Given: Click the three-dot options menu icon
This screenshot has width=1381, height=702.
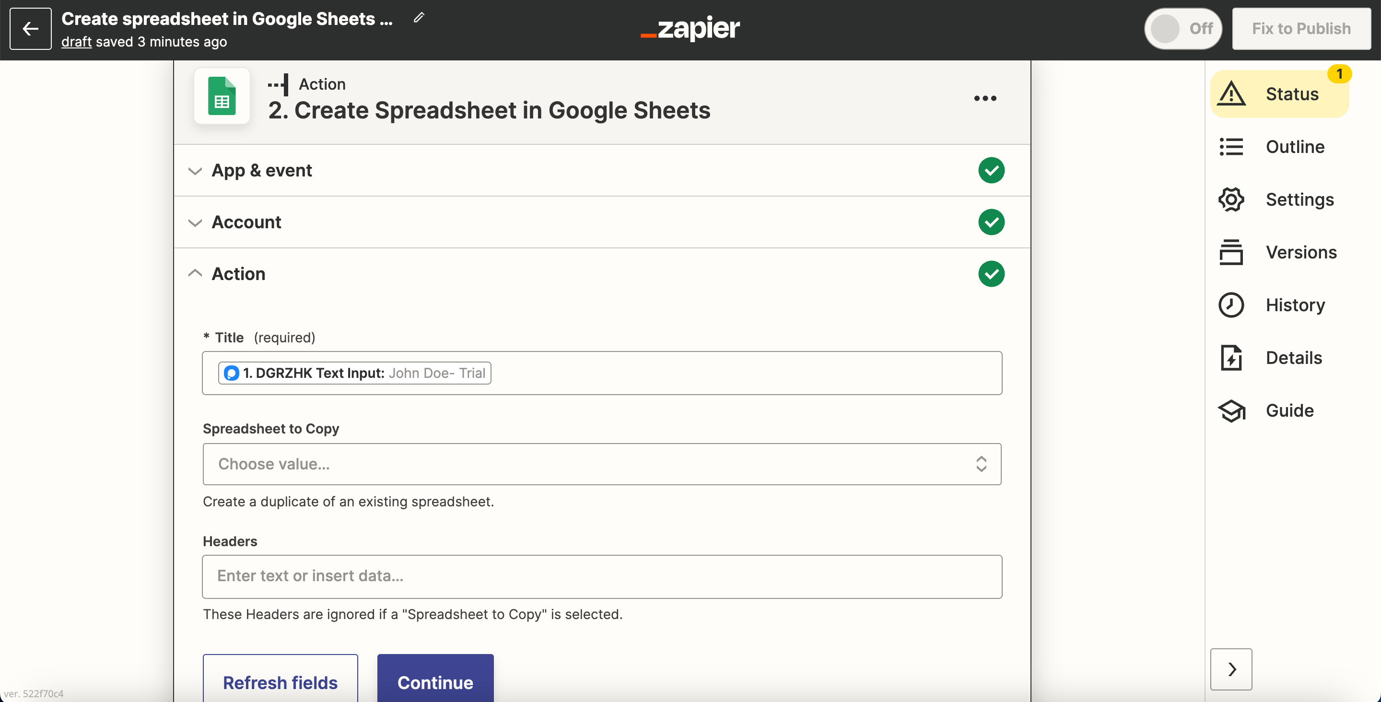Looking at the screenshot, I should 984,98.
